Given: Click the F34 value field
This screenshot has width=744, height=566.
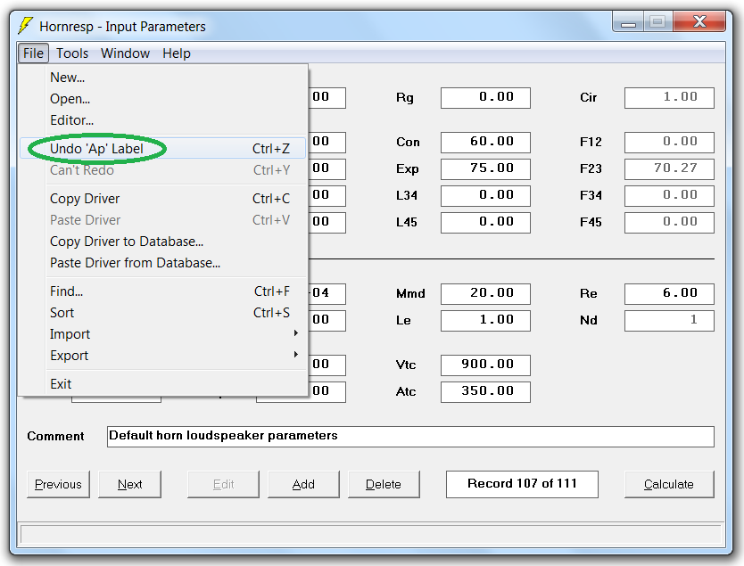Looking at the screenshot, I should pyautogui.click(x=669, y=196).
